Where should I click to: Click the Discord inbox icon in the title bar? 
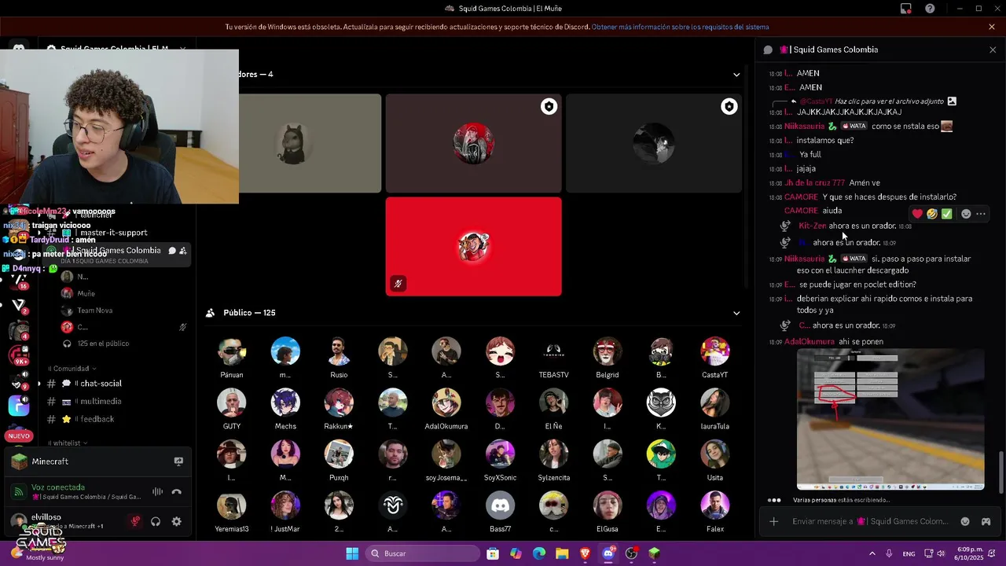click(x=906, y=9)
